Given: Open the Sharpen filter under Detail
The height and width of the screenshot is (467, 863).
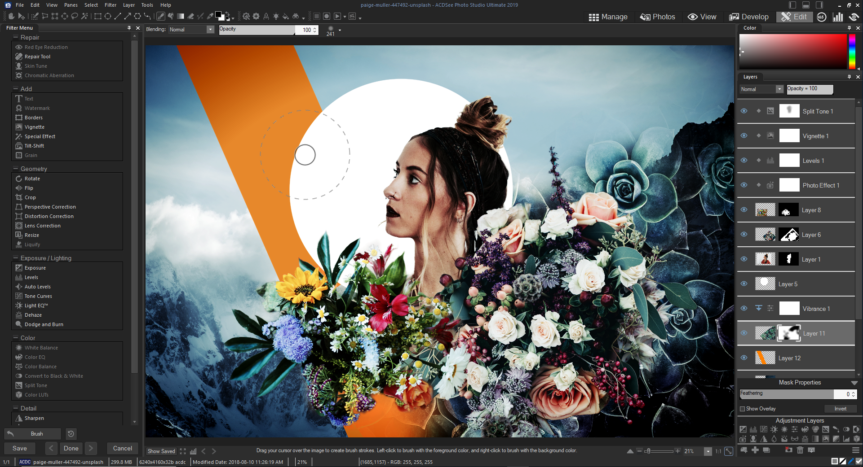Looking at the screenshot, I should (x=34, y=418).
